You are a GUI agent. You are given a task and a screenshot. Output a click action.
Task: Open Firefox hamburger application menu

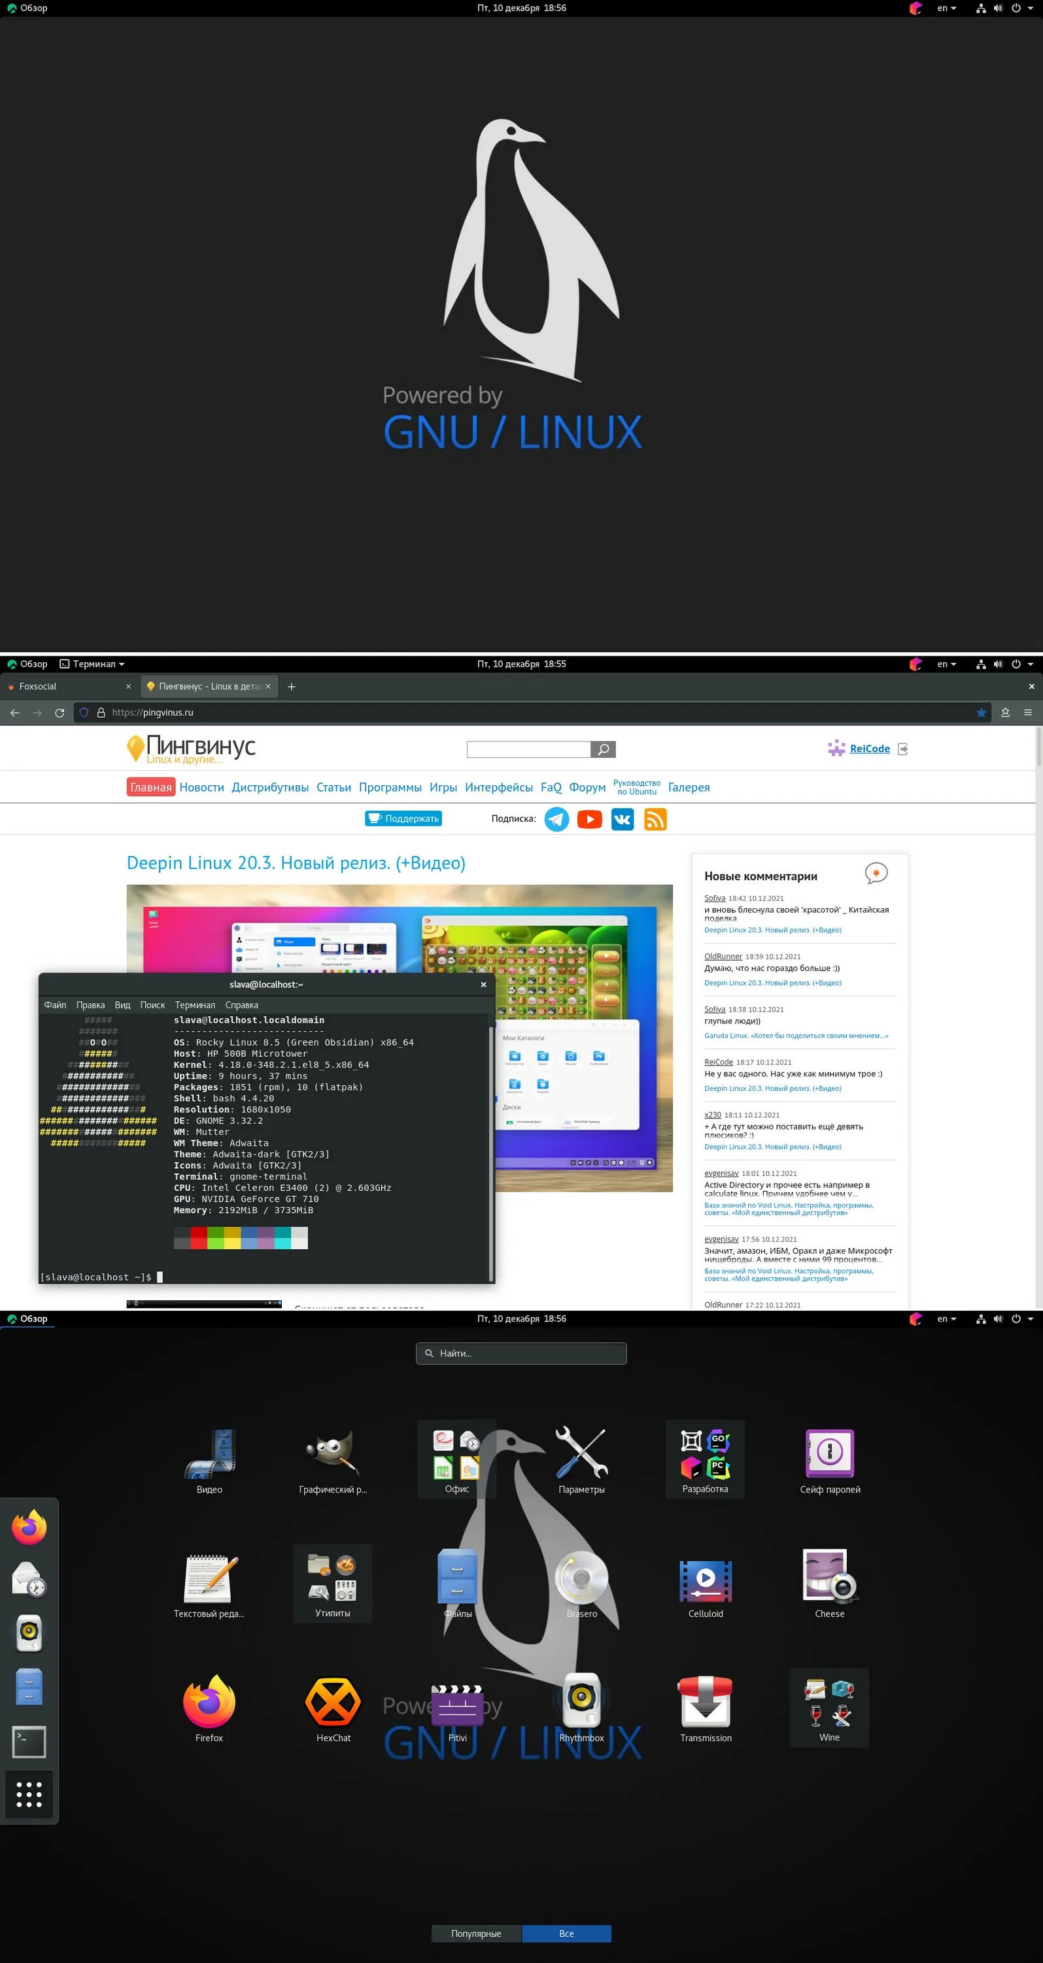pyautogui.click(x=1028, y=713)
